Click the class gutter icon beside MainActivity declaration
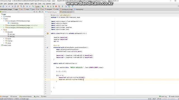Image resolution: width=179 pixels, height=100 pixels. 48,33
